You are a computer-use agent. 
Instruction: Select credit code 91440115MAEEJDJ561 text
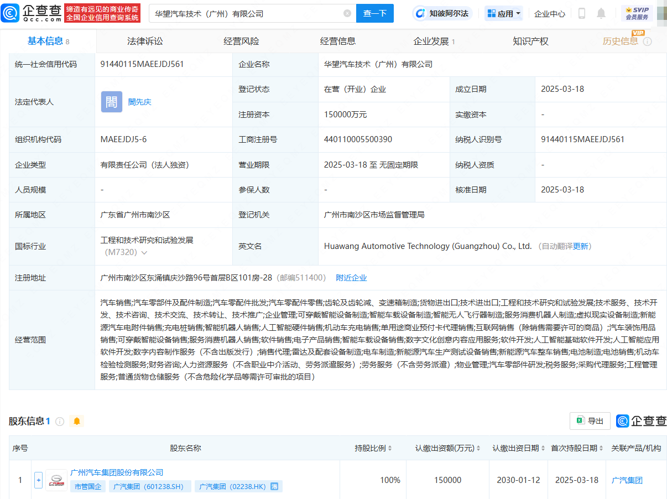142,64
